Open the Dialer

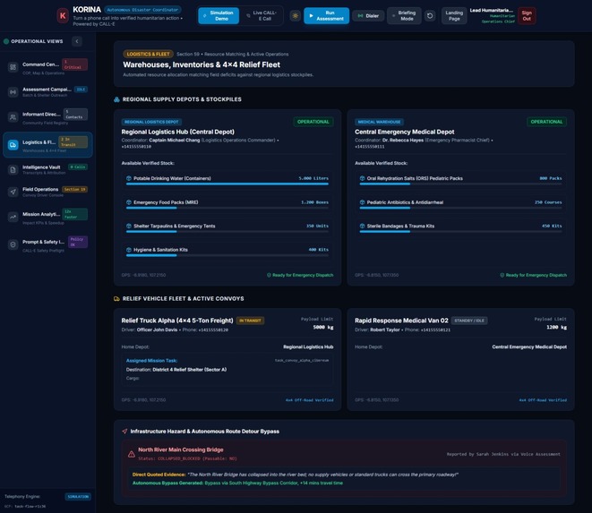pyautogui.click(x=368, y=16)
